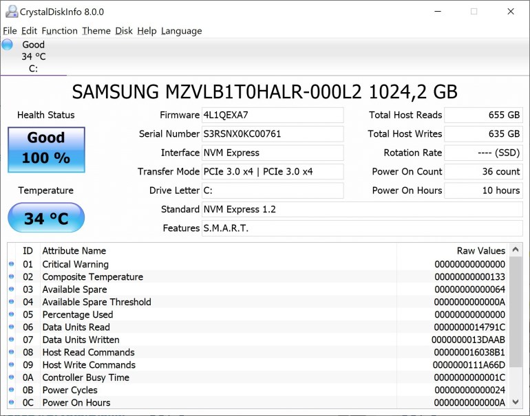
Task: Click the scroll up arrow of attribute list
Action: [516, 250]
